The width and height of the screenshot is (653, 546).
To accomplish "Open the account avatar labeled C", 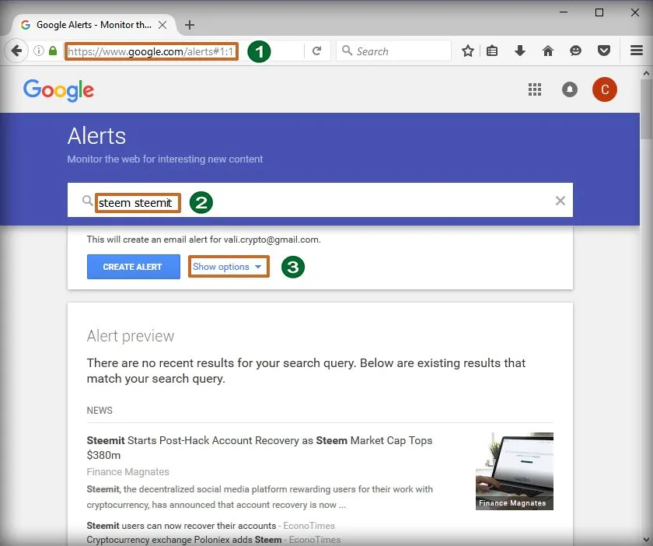I will [x=604, y=89].
